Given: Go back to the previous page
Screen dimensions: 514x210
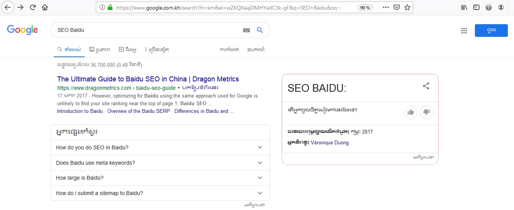Looking at the screenshot, I should (x=8, y=7).
